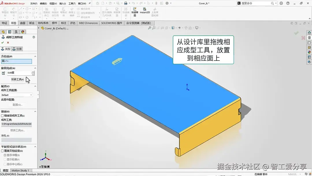This screenshot has width=312, height=176.
Task: Switch to the 特征 ribbon tab
Action: [4, 23]
